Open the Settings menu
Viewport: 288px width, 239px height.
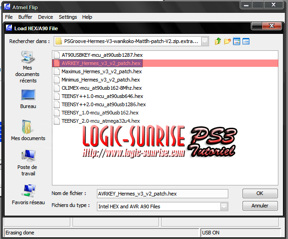[x=68, y=17]
